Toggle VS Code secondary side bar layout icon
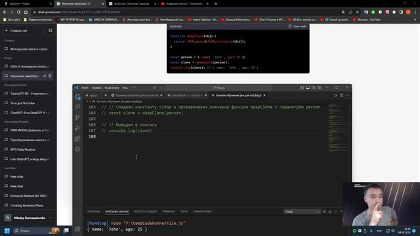 [314, 87]
